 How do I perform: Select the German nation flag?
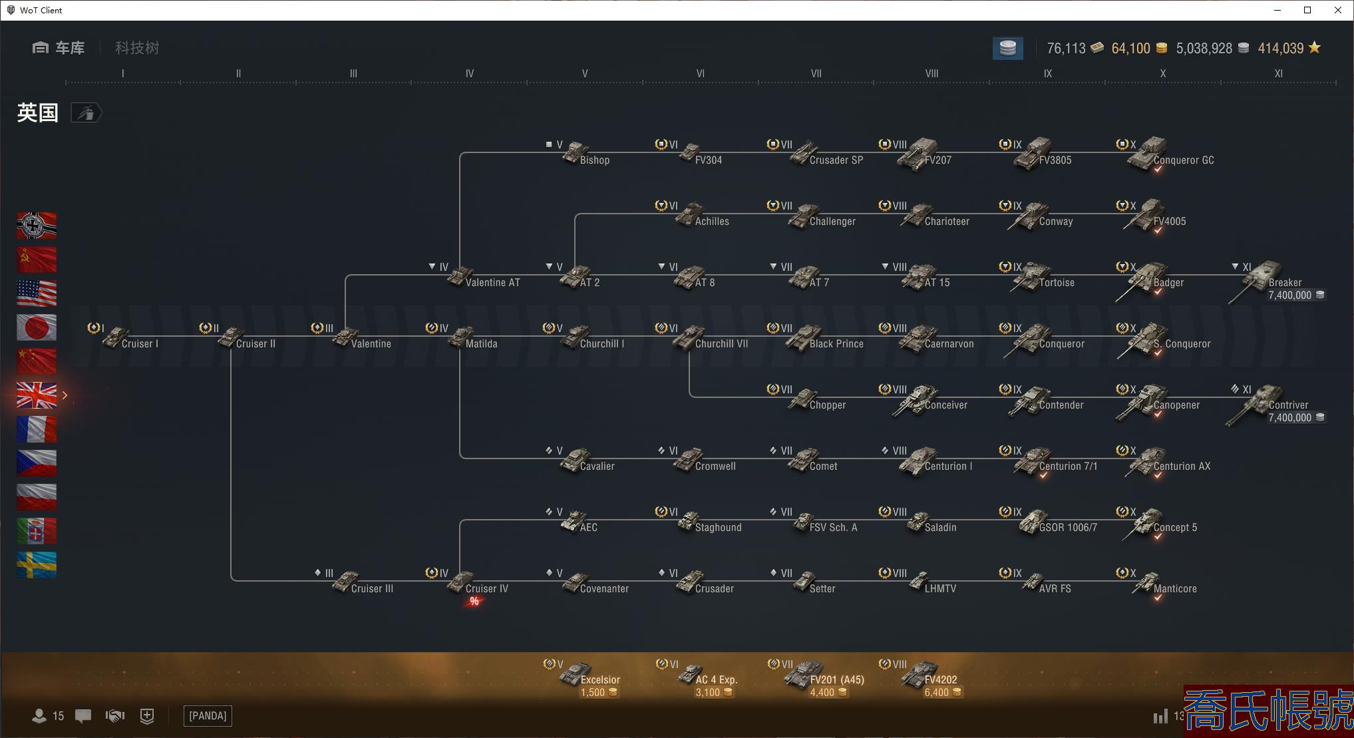37,226
